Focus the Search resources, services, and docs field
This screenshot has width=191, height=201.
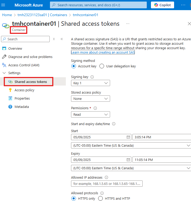[x=98, y=5]
